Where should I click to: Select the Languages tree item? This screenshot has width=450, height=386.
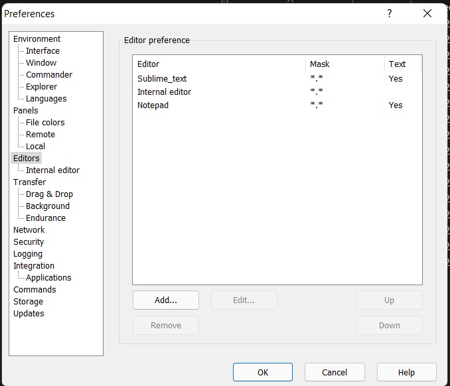pyautogui.click(x=46, y=99)
